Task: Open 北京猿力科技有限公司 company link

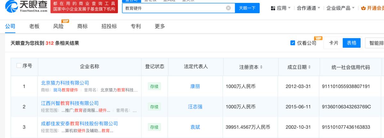Action: tap(65, 83)
